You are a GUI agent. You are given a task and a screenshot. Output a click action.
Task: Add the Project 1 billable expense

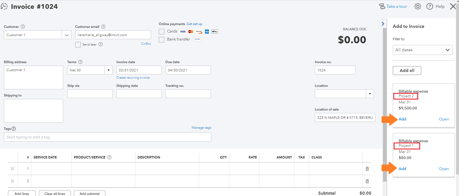(402, 169)
